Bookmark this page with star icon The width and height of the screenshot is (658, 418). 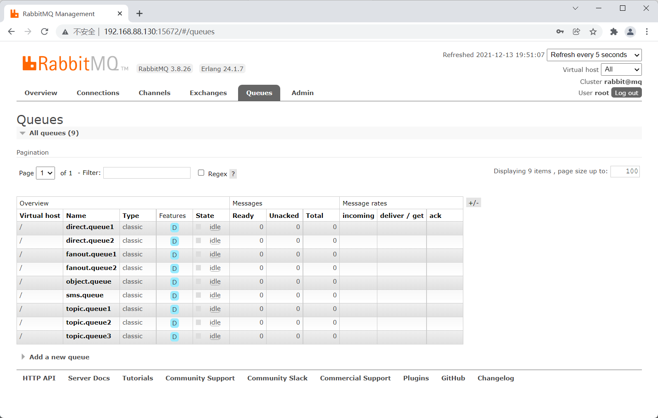pos(593,31)
